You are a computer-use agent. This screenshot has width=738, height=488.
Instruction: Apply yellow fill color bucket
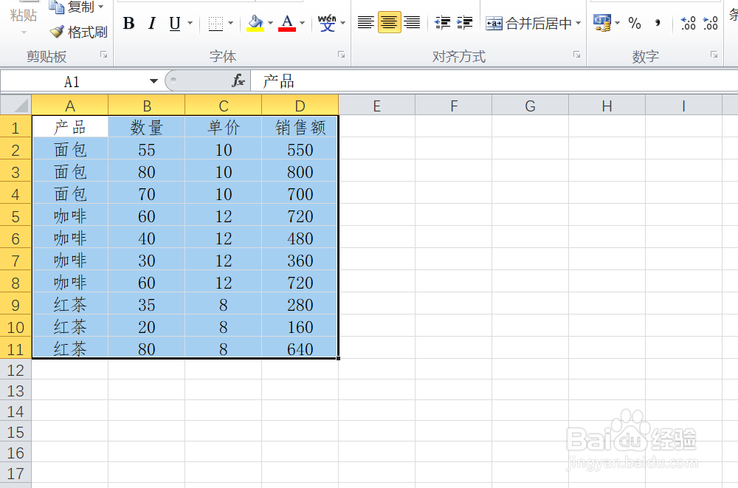255,23
